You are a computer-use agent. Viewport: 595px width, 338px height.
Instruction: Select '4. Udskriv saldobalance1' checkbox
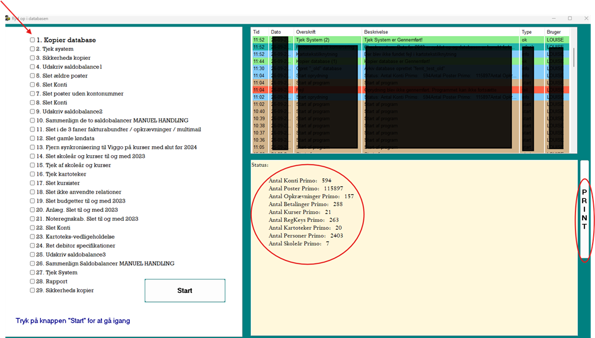click(x=33, y=67)
